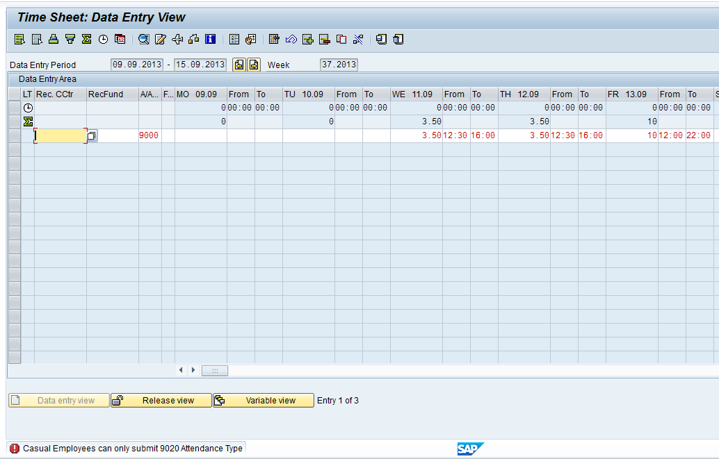Image resolution: width=719 pixels, height=459 pixels.
Task: Click the copy row toolbar icon
Action: pos(341,40)
